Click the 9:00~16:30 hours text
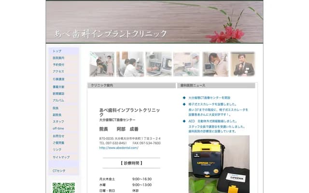 tap(142, 179)
